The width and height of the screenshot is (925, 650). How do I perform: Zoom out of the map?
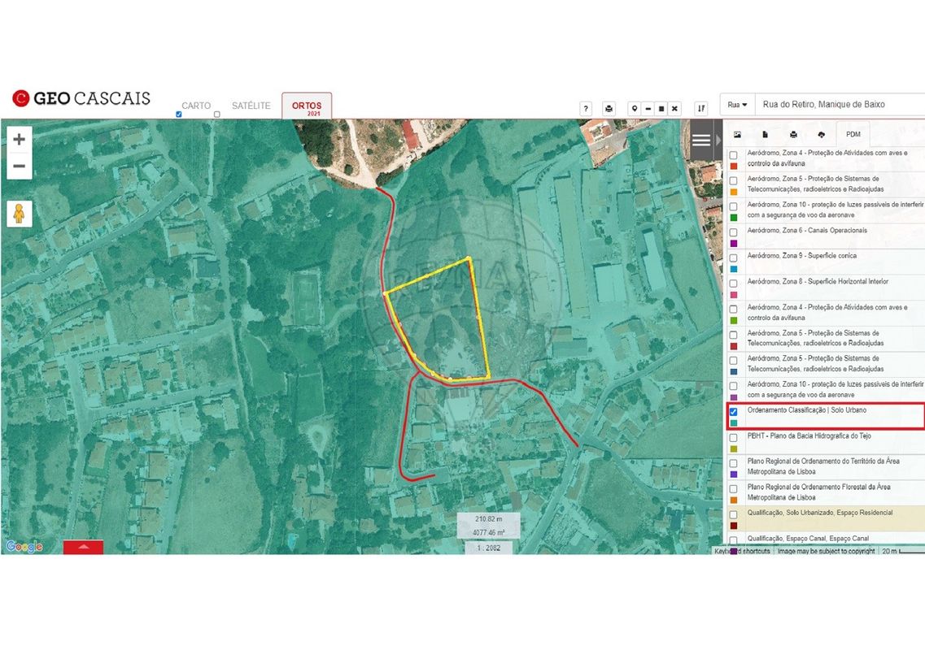19,167
